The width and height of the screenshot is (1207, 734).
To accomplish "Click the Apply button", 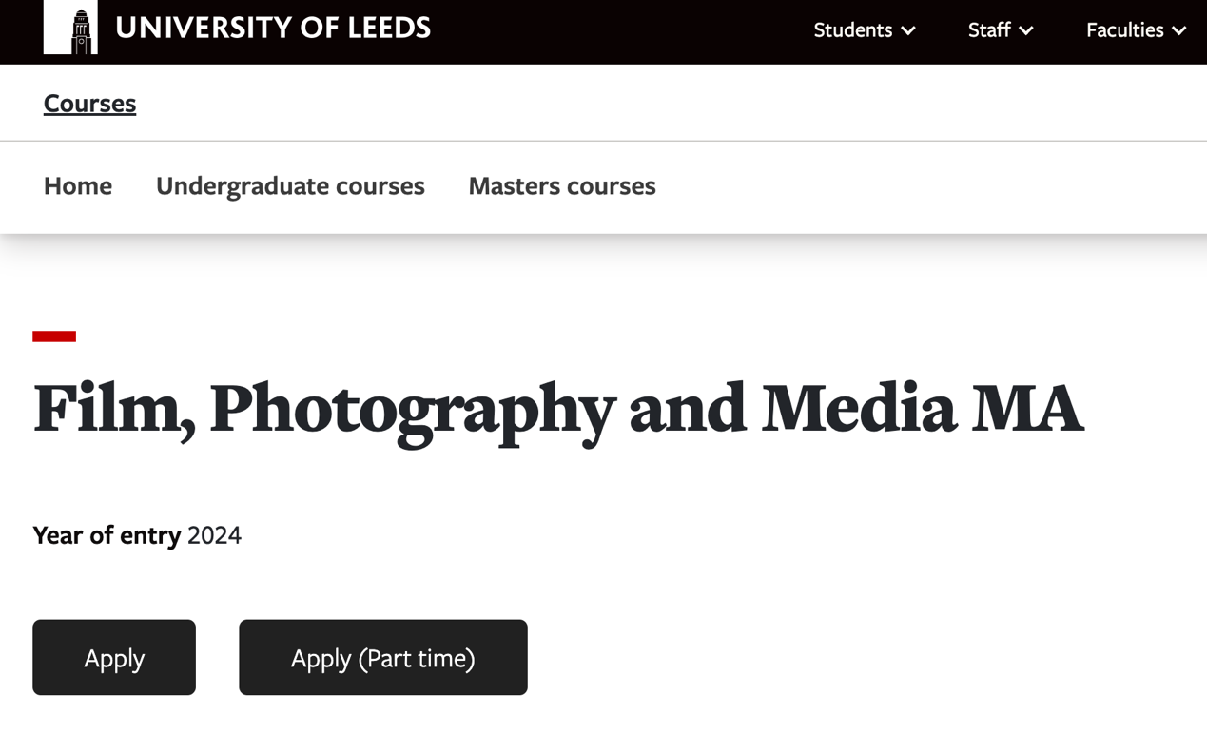I will [114, 657].
